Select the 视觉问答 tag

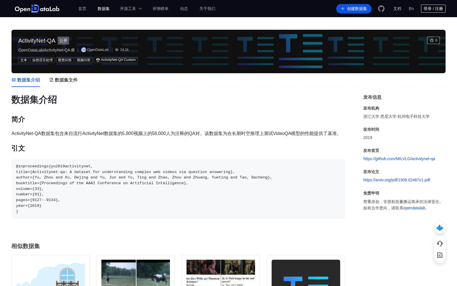point(65,60)
